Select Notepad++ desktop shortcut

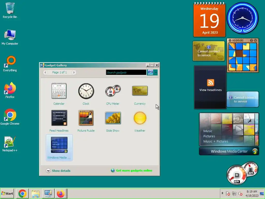click(x=10, y=144)
